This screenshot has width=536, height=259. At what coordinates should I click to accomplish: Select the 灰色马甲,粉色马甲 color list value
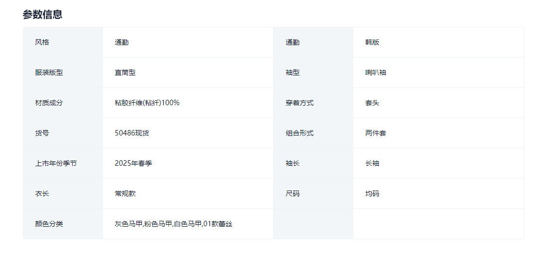pos(174,224)
